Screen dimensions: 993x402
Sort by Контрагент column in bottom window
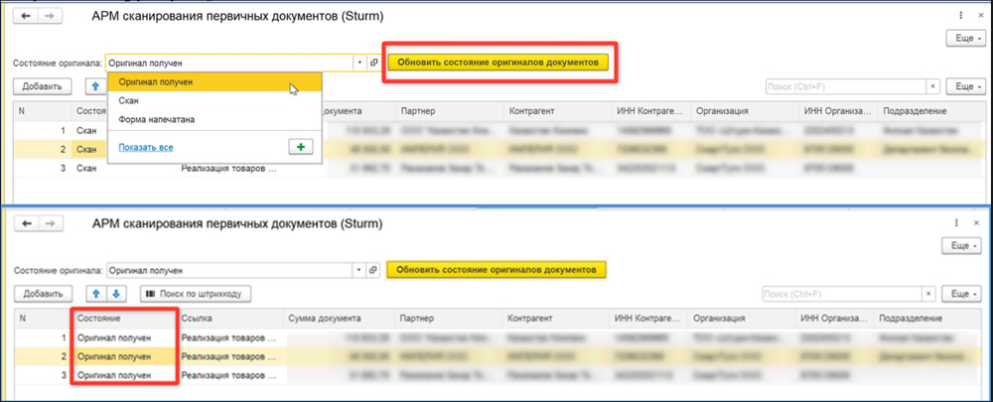coord(555,319)
